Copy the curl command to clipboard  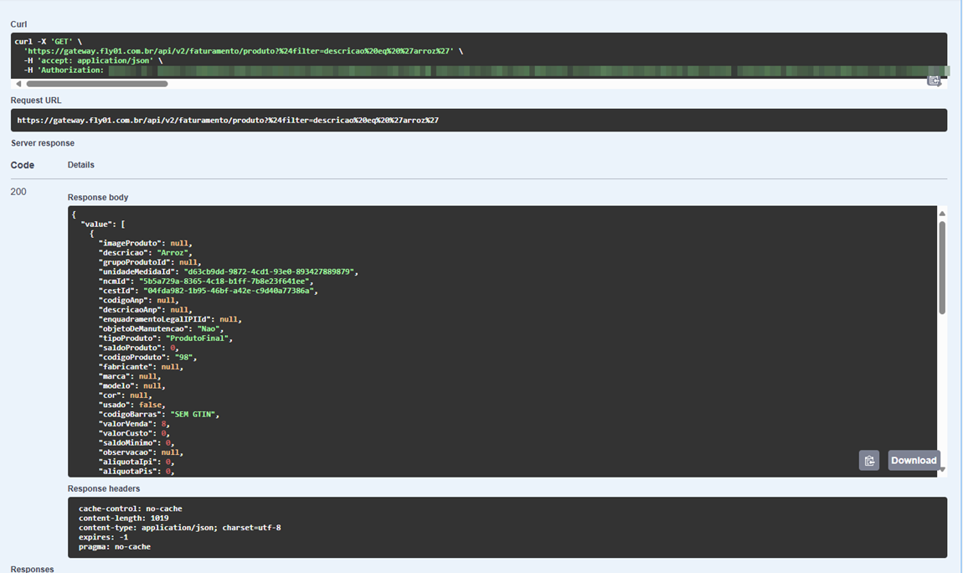point(935,80)
